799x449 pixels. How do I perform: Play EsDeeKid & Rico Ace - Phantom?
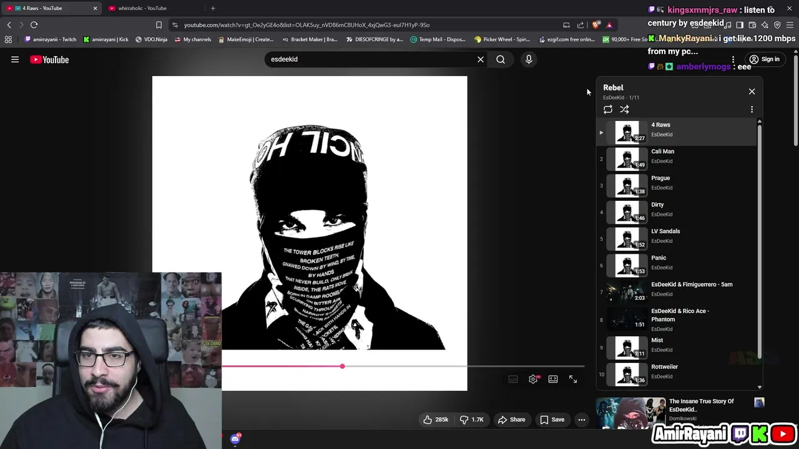(x=677, y=320)
